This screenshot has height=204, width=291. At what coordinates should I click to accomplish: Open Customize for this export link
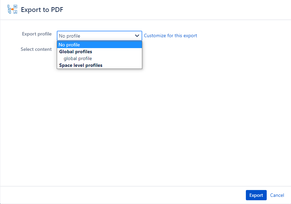[170, 35]
